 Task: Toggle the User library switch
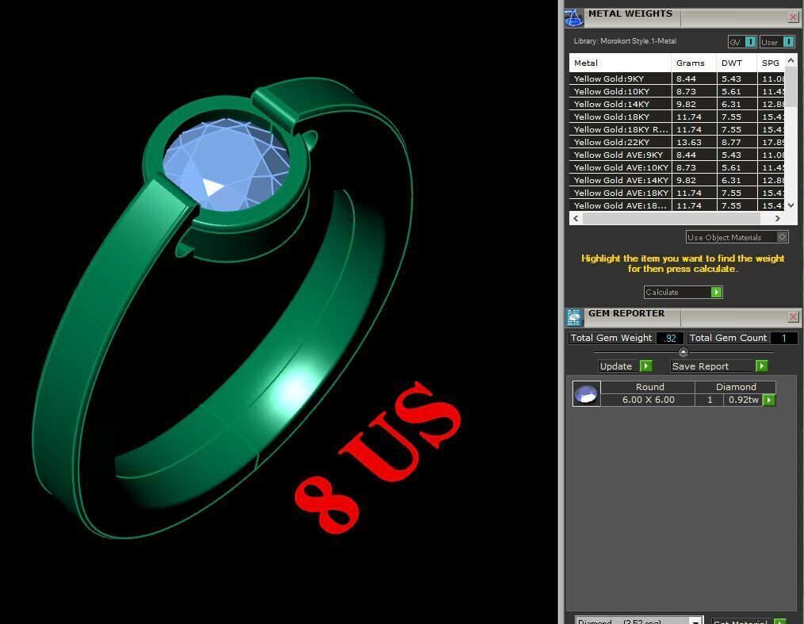click(x=777, y=42)
